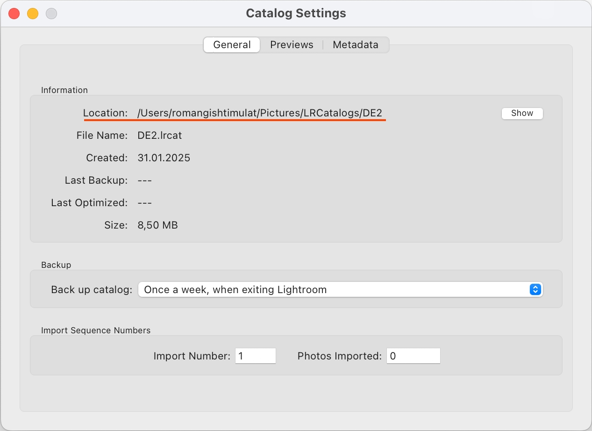
Task: Switch to the General tab
Action: (232, 45)
